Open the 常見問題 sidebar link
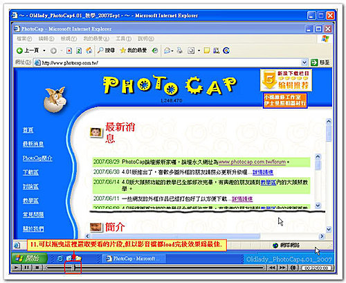The height and width of the screenshot is (283, 346). pyautogui.click(x=33, y=214)
